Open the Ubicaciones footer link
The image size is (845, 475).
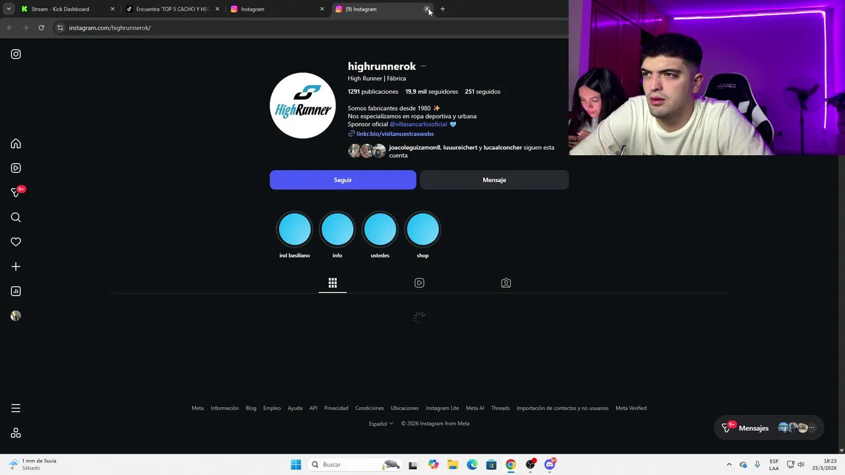coord(405,408)
